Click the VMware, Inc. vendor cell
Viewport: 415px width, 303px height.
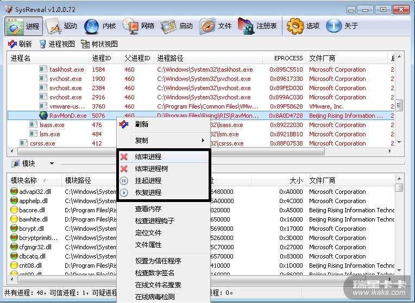pyautogui.click(x=326, y=106)
